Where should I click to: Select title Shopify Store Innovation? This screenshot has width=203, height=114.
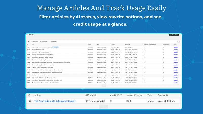click(38, 50)
